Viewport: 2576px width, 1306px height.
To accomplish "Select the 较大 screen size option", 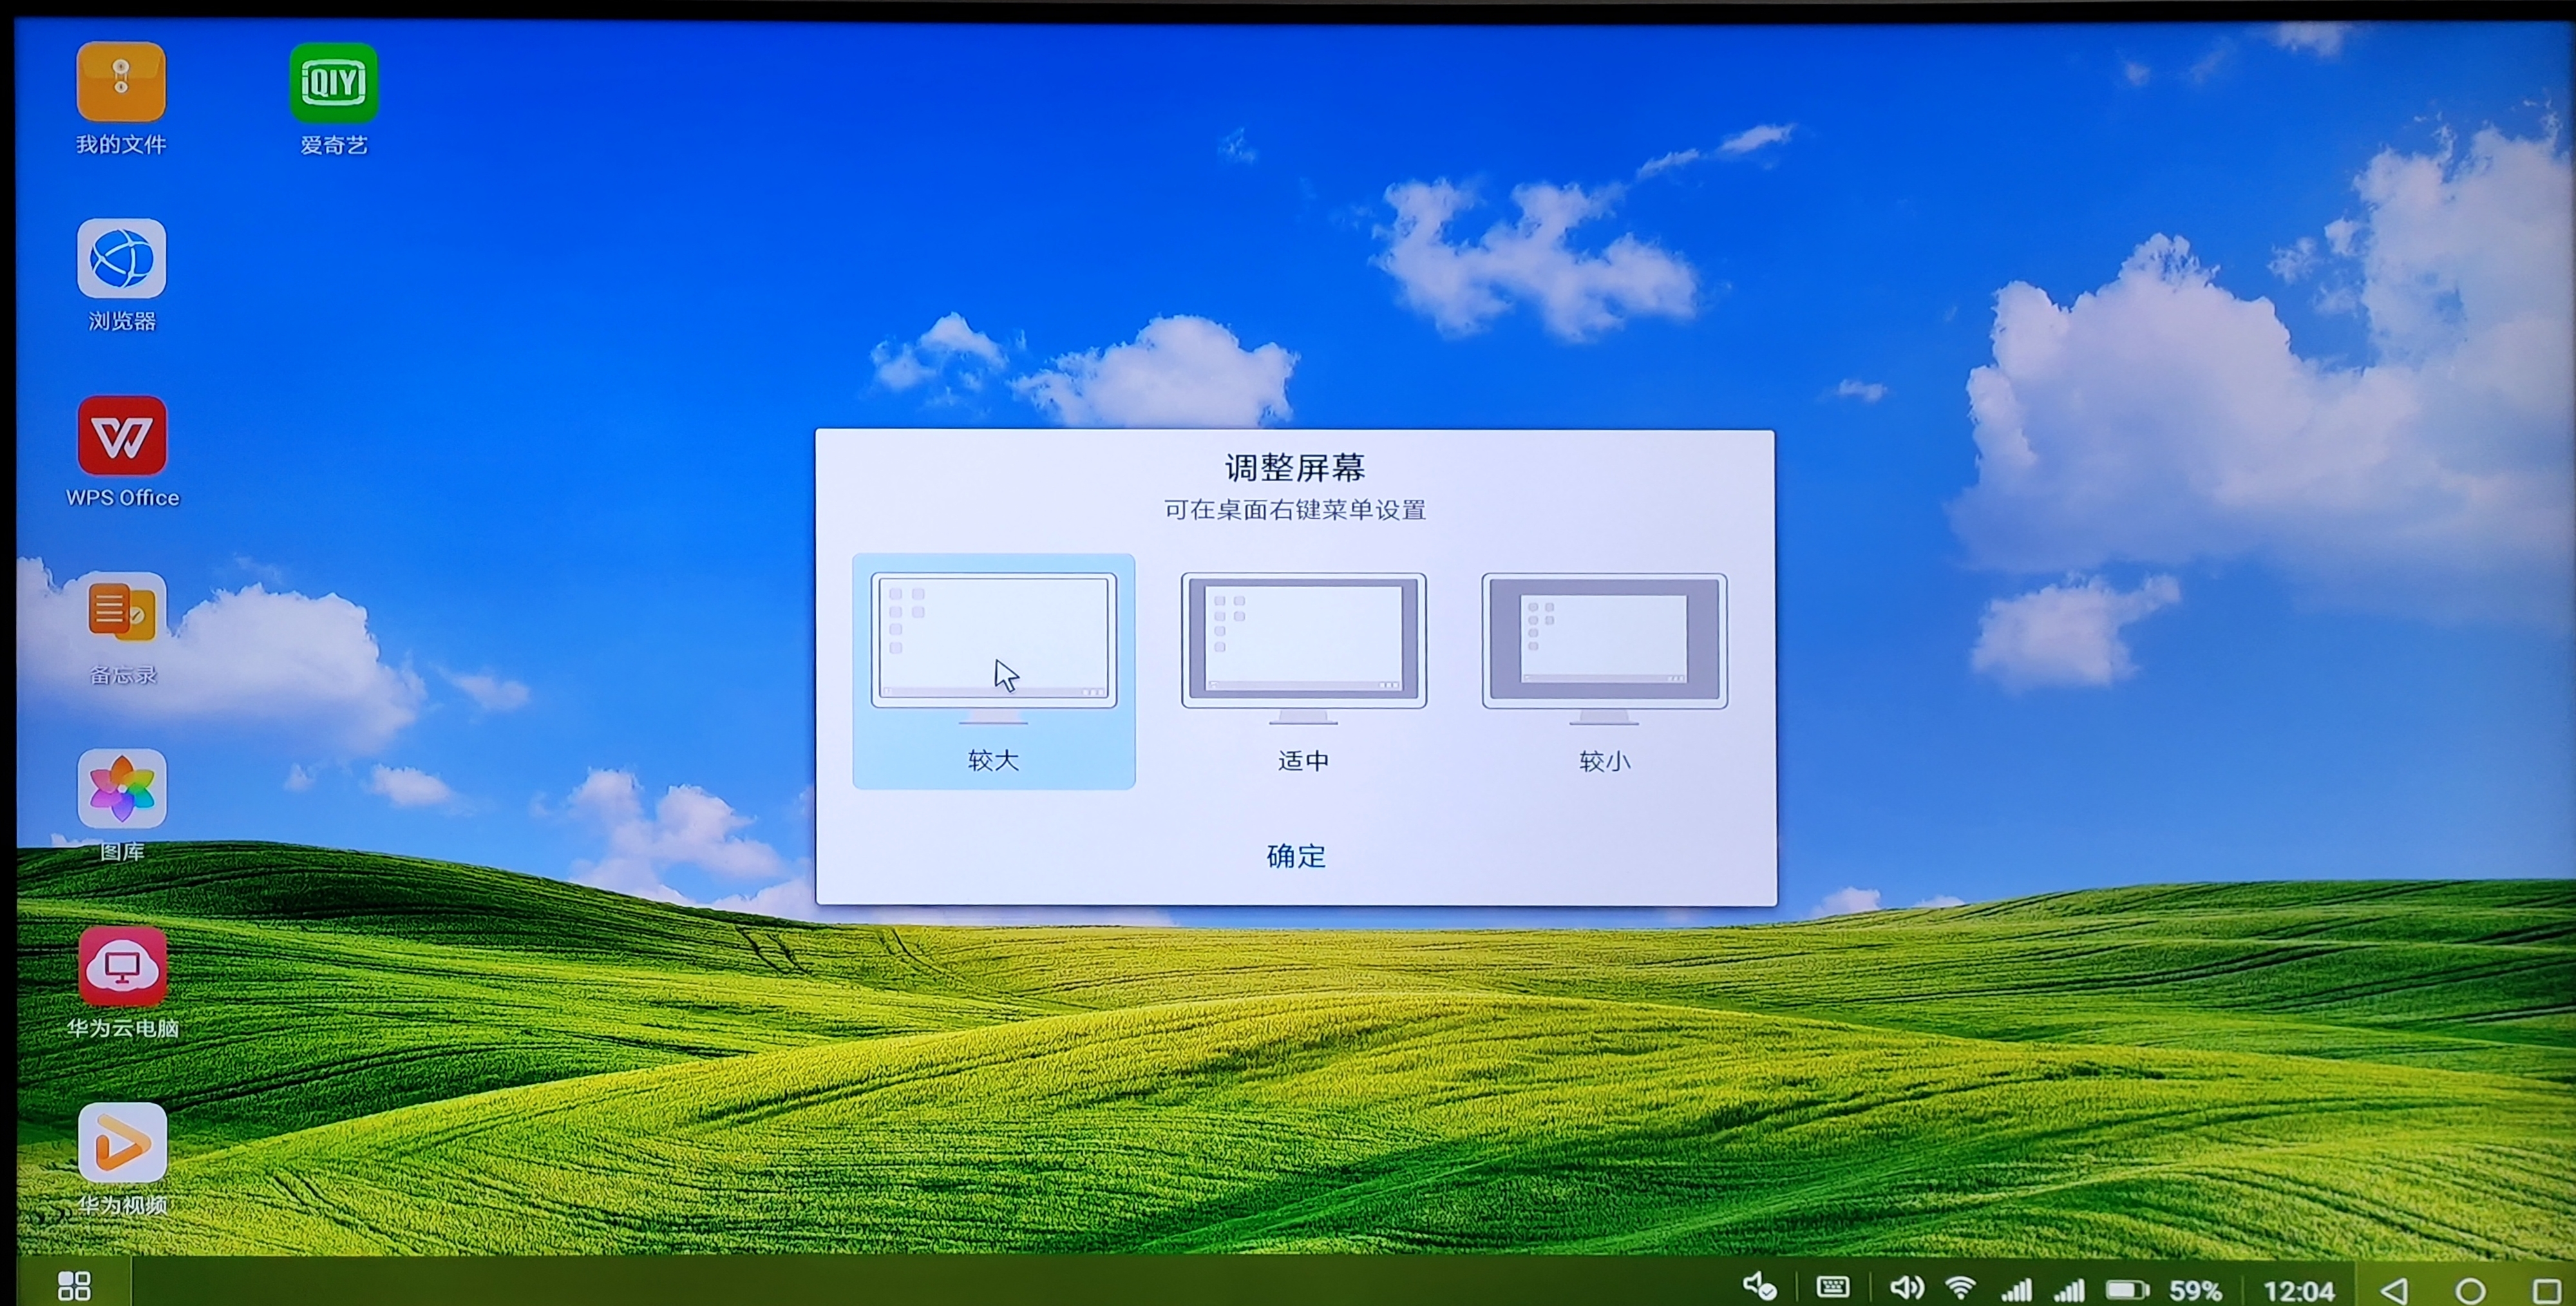I will click(x=993, y=671).
